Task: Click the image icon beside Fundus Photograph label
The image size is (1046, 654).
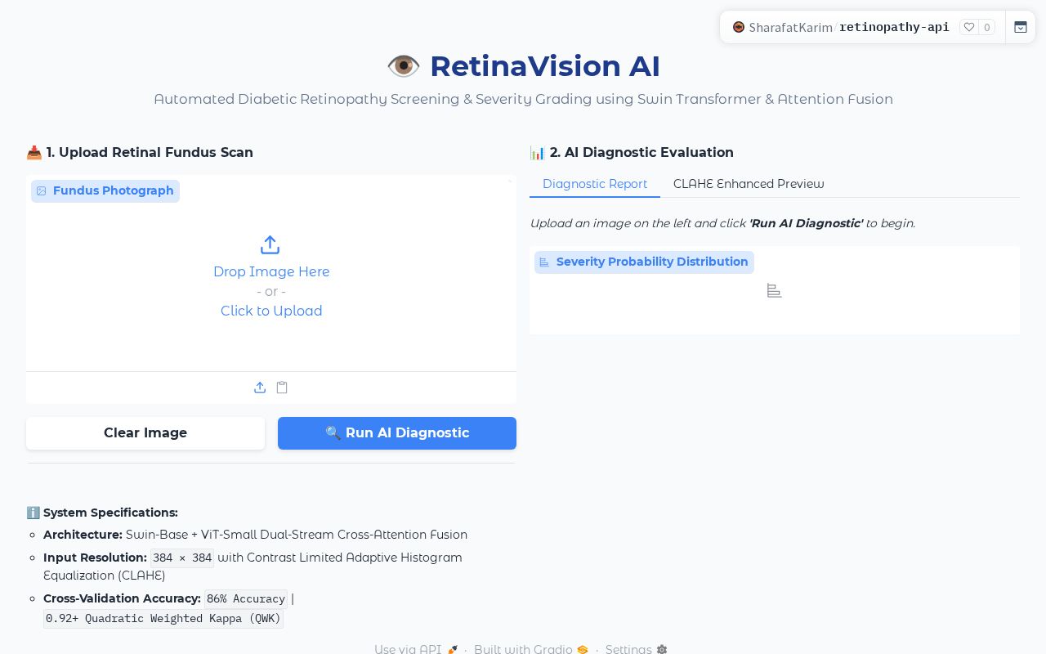Action: click(x=42, y=191)
